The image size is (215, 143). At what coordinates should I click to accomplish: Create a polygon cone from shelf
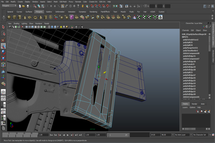(x=25, y=17)
